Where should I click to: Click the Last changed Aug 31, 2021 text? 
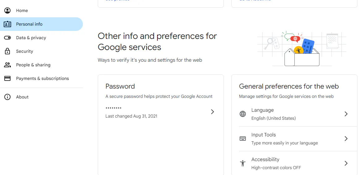coord(131,116)
